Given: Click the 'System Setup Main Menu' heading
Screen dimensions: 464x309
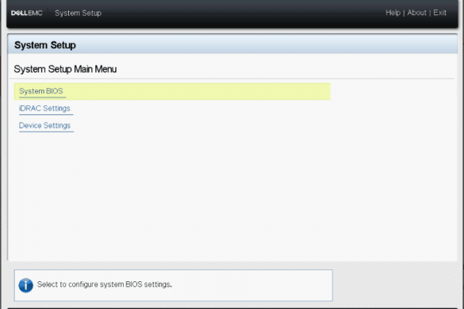Looking at the screenshot, I should pos(65,69).
